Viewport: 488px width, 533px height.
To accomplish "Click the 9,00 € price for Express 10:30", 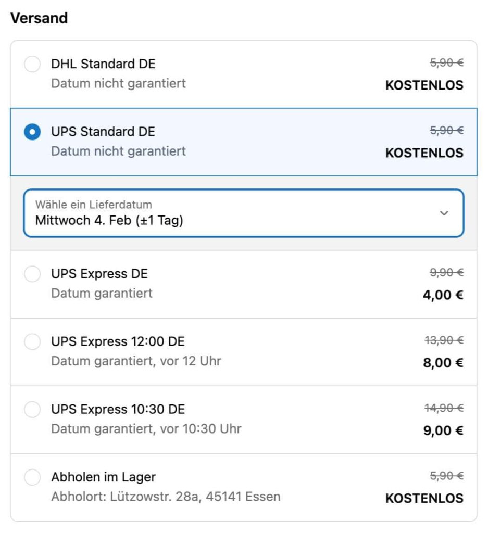I will point(443,430).
